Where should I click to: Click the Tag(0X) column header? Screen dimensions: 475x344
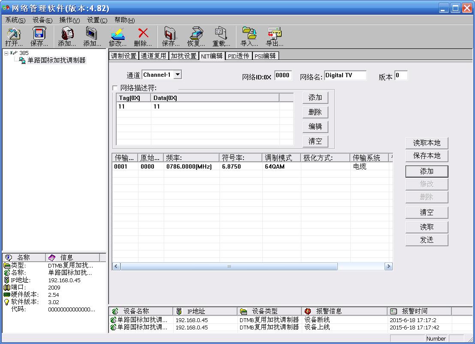coord(134,98)
